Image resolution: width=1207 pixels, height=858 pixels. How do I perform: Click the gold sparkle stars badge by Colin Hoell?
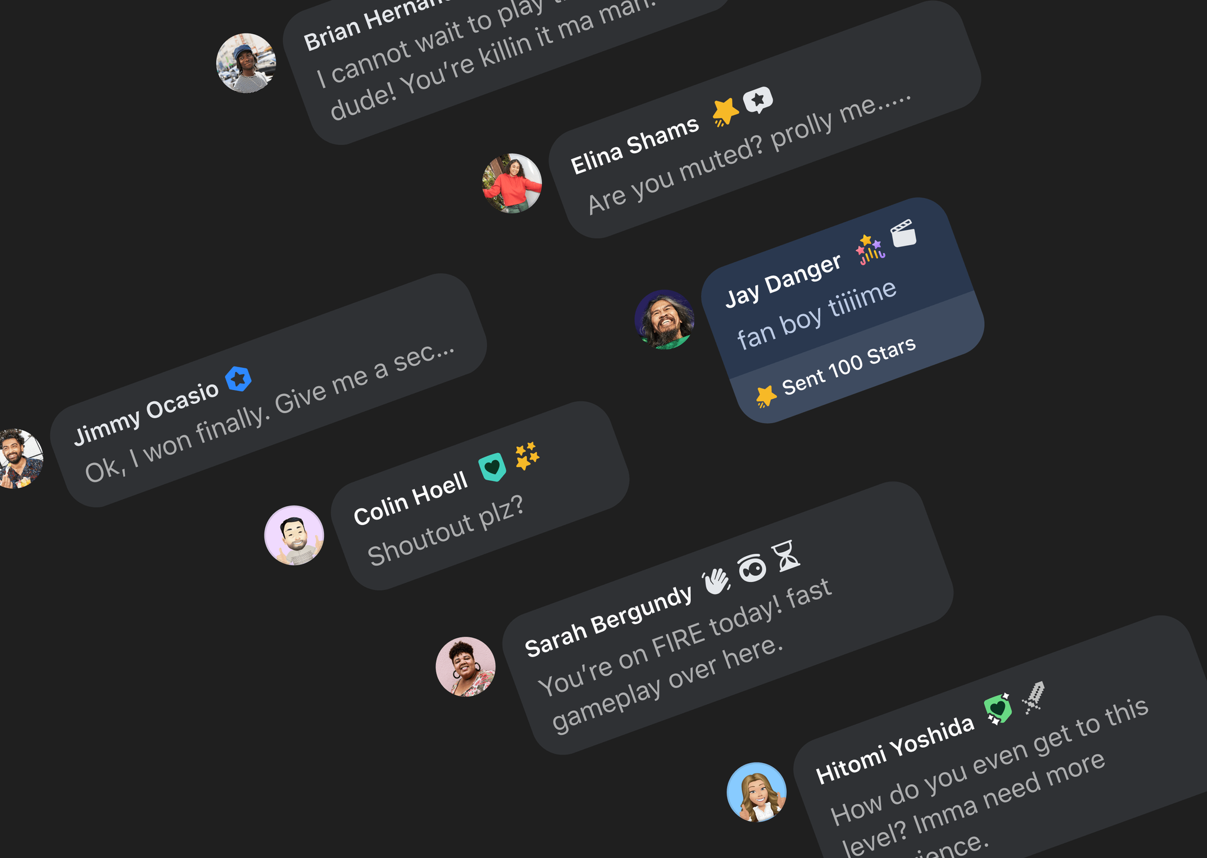click(527, 456)
